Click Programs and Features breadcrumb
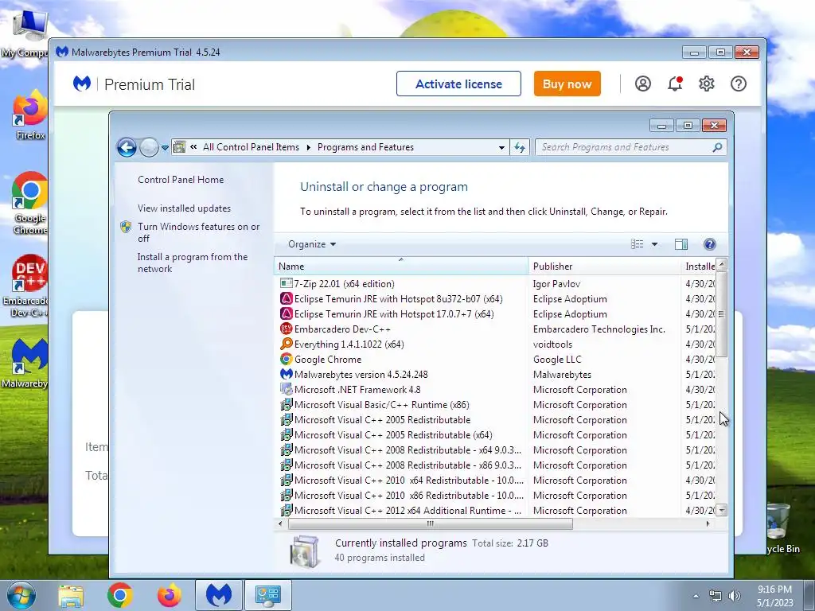815x611 pixels. point(365,147)
